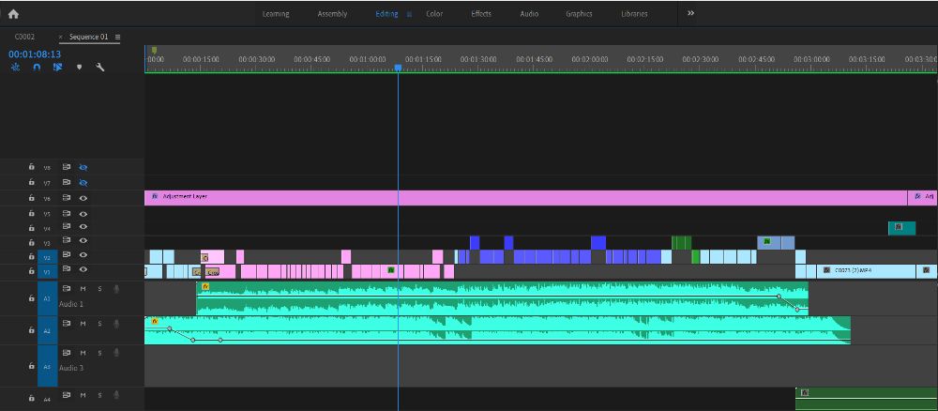938x411 pixels.
Task: Toggle track targeting for A3
Action: (x=47, y=366)
